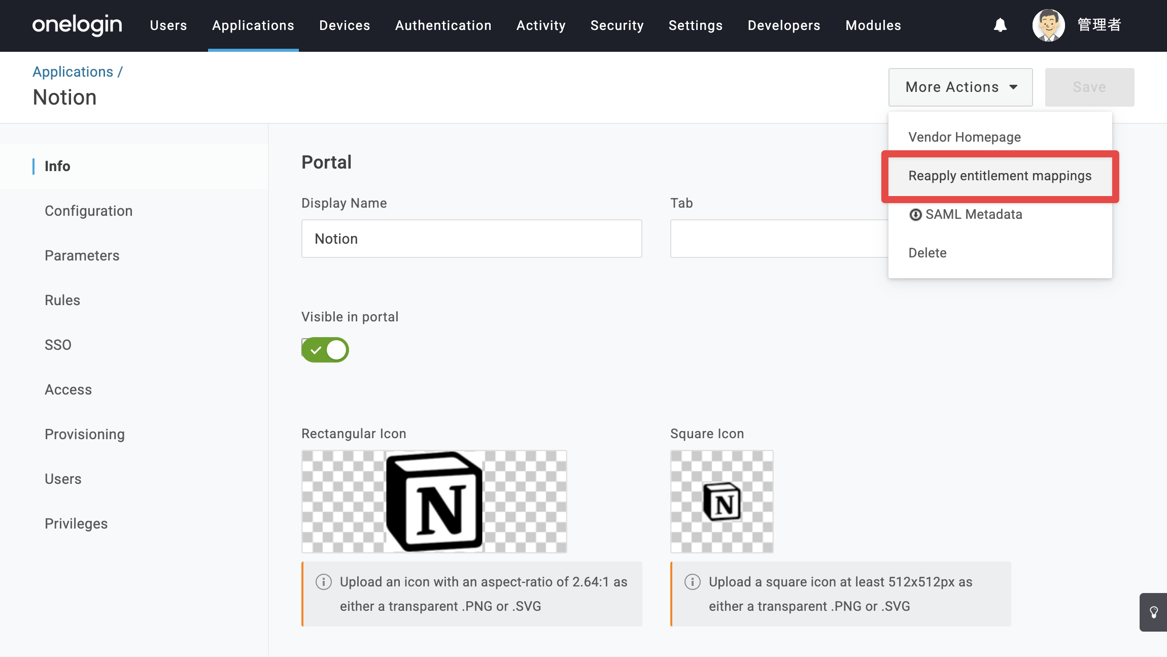Open the Developers menu
The width and height of the screenshot is (1167, 657).
coord(784,25)
